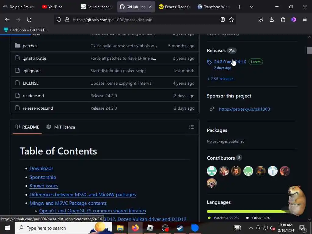The image size is (312, 234).
Task: Open commit 'Fix clc build unresolved symbols'
Action: 124,46
